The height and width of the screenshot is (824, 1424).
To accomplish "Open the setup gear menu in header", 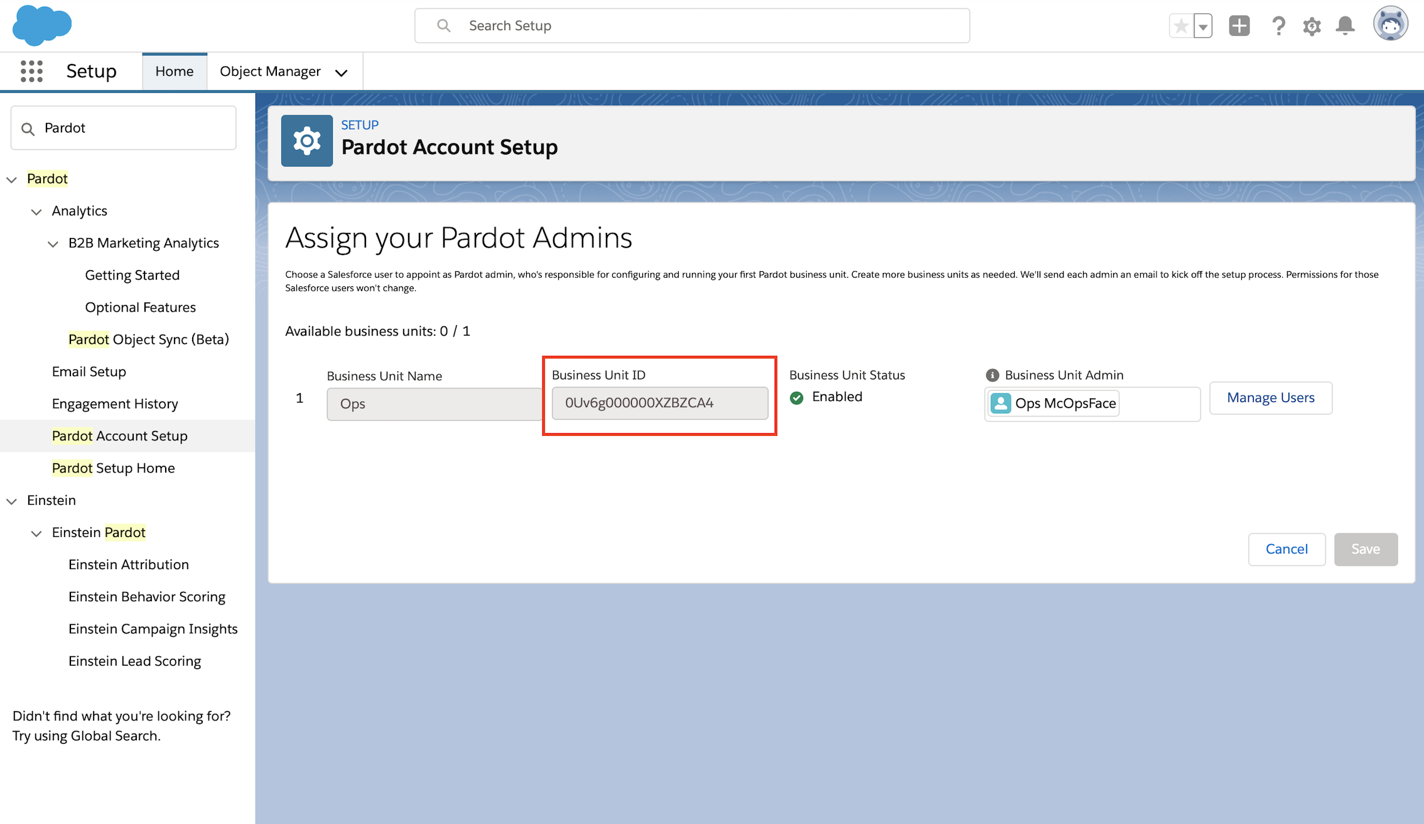I will (x=1312, y=26).
